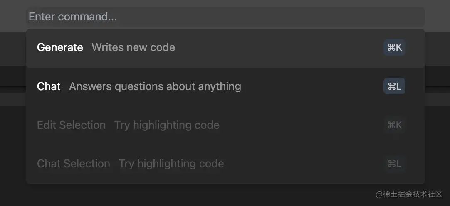The width and height of the screenshot is (450, 206).
Task: Click the 'Enter command...' placeholder text
Action: point(73,17)
